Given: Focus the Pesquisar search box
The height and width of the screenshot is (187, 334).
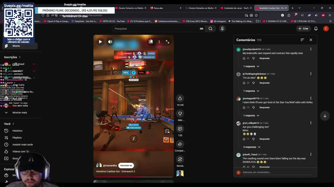Looking at the screenshot, I should pos(155,29).
